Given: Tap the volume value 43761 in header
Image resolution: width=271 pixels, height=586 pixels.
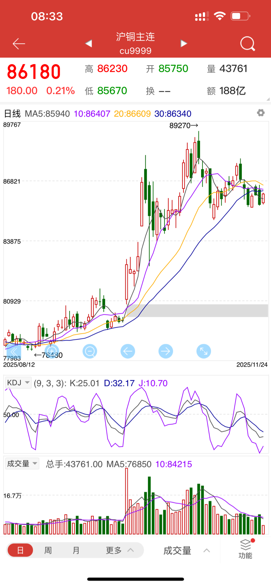Looking at the screenshot, I should coord(233,68).
